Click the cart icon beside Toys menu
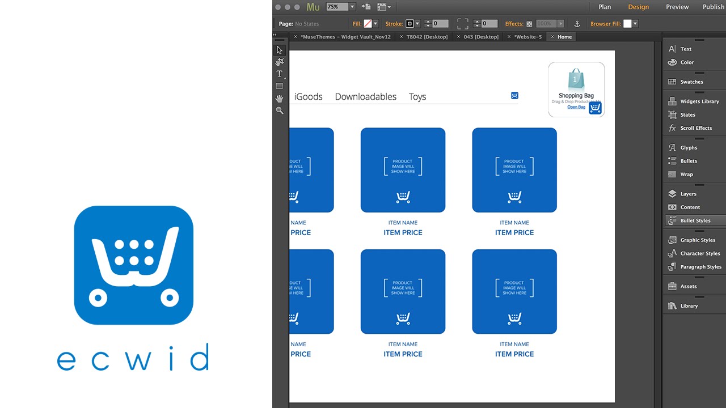 [x=514, y=96]
